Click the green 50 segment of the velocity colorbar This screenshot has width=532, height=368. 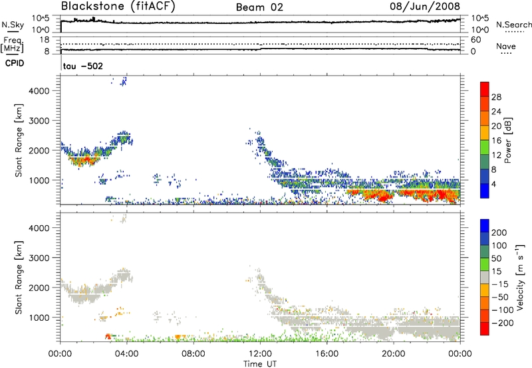click(485, 264)
